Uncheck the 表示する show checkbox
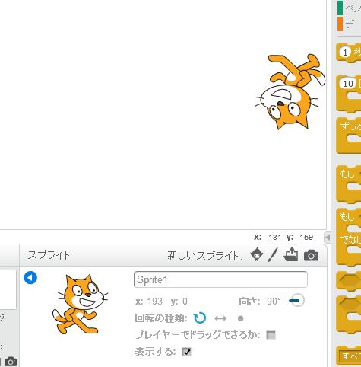The width and height of the screenshot is (361, 367). click(187, 352)
